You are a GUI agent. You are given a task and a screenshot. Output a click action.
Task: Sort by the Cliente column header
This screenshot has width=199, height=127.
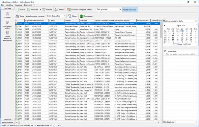pyautogui.click(x=72, y=20)
